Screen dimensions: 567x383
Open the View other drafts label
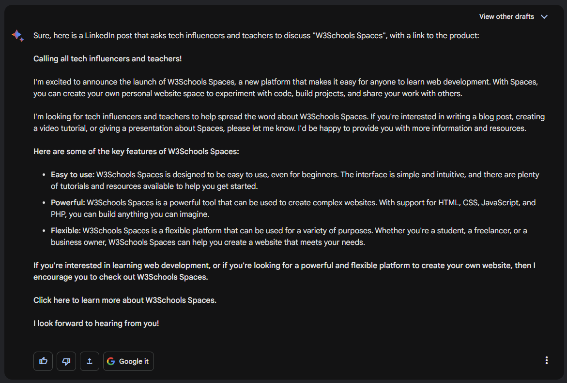coord(506,16)
